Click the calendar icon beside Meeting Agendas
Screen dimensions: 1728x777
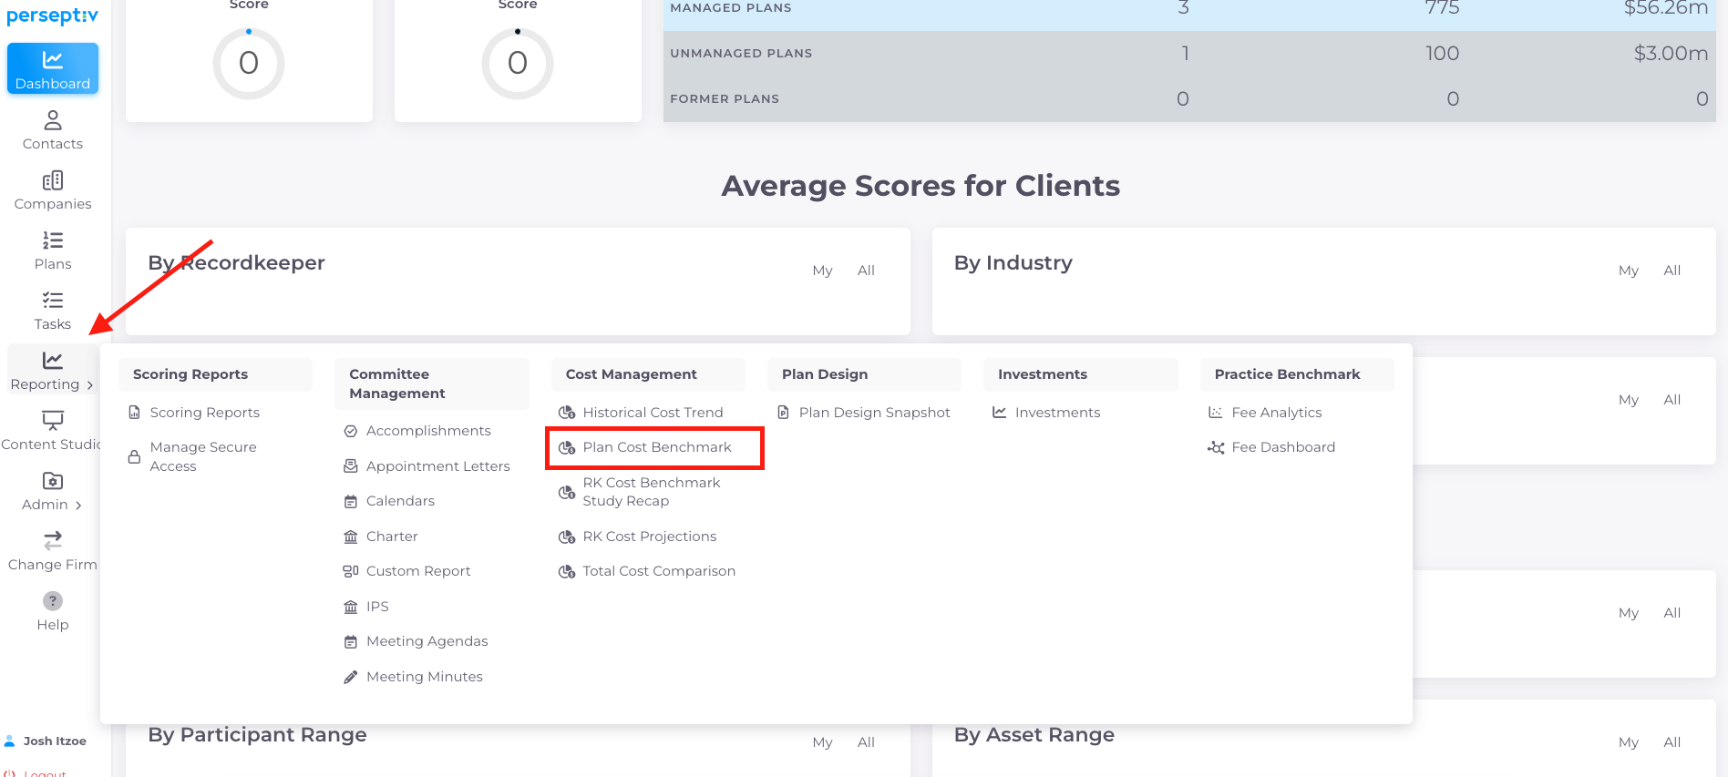click(351, 641)
